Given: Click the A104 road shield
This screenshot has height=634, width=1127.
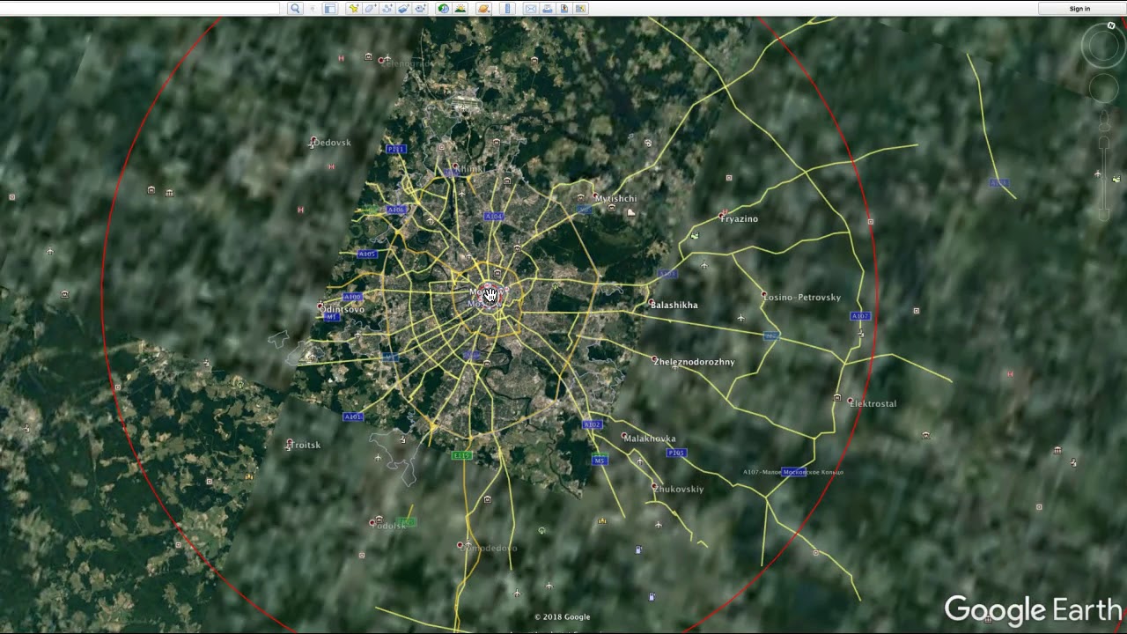Looking at the screenshot, I should pos(494,216).
